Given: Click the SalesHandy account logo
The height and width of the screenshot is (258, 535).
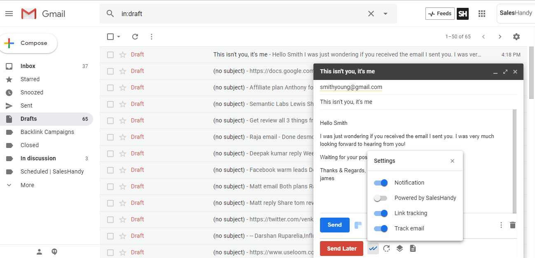Looking at the screenshot, I should coord(516,13).
